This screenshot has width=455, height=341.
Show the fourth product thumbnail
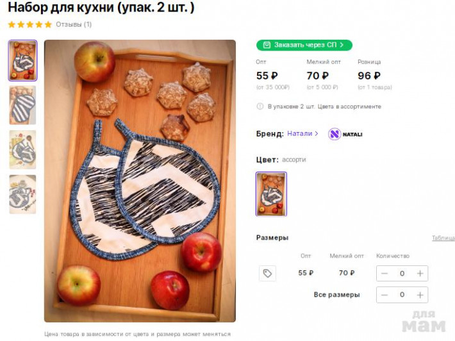22,194
